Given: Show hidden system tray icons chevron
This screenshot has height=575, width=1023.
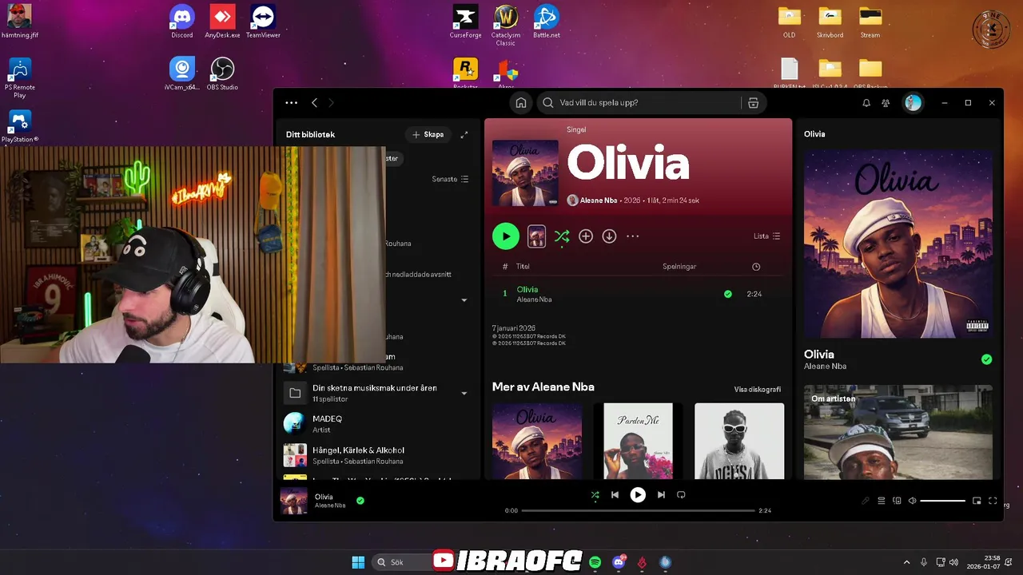Looking at the screenshot, I should pyautogui.click(x=906, y=562).
